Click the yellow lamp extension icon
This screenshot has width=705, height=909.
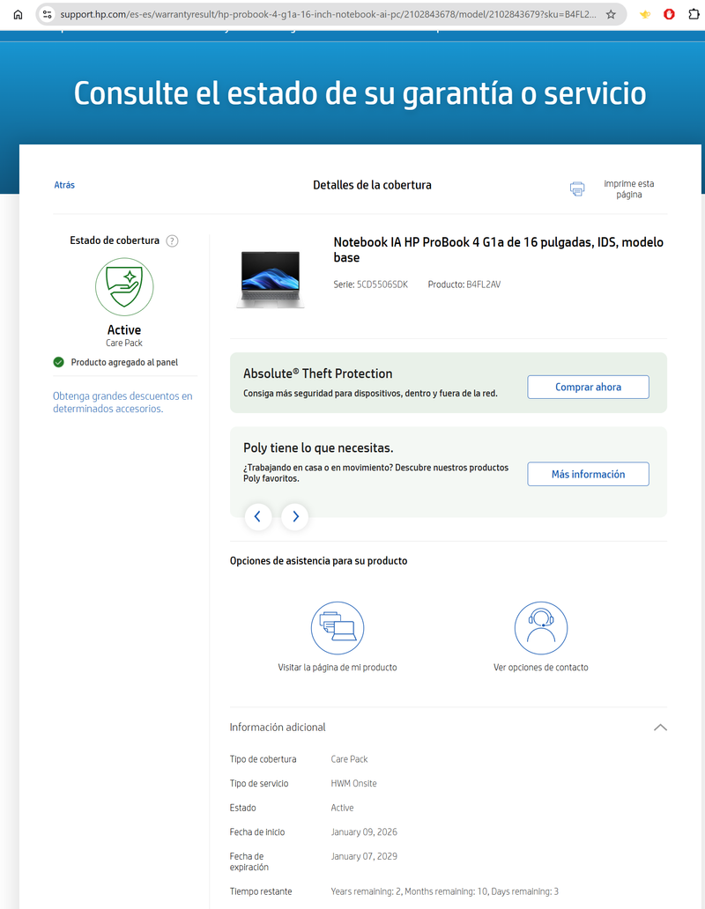coord(645,14)
